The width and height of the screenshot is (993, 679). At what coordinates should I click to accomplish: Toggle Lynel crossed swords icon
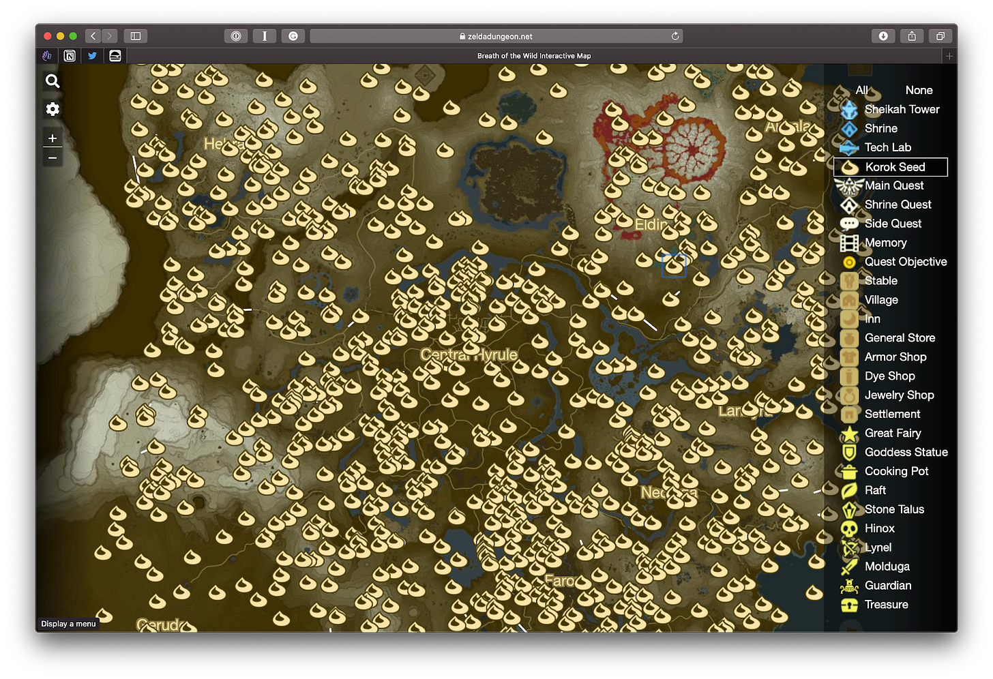(849, 547)
